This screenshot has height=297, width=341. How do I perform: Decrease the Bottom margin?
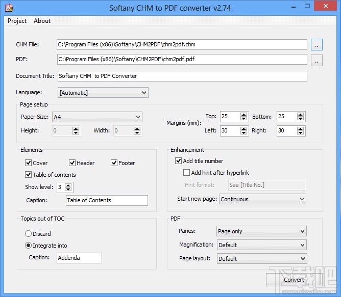(300, 119)
